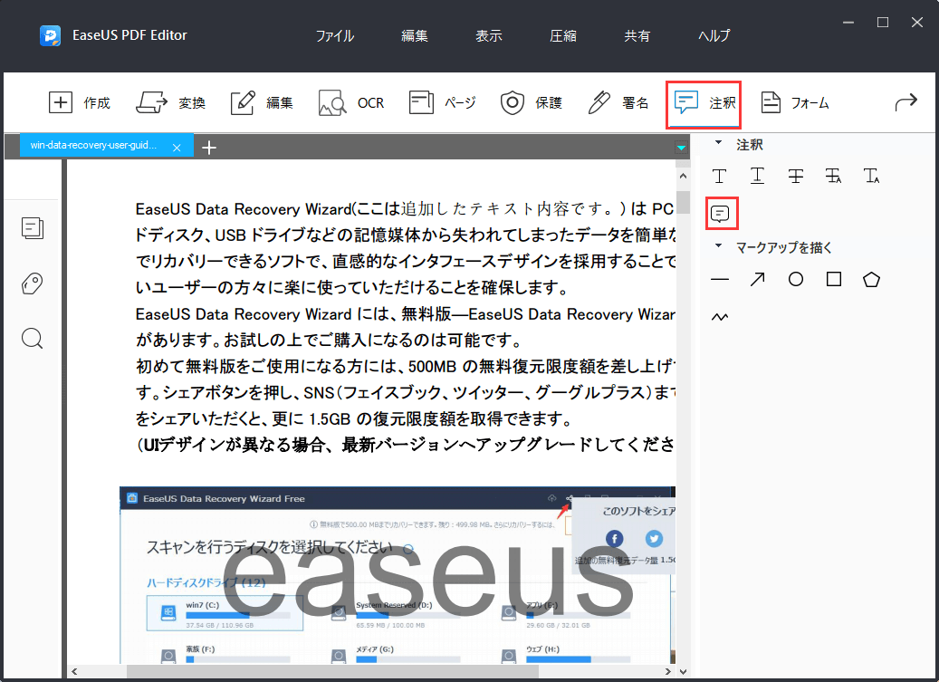Open the page thumbnails panel
Image resolution: width=939 pixels, height=682 pixels.
pos(32,228)
